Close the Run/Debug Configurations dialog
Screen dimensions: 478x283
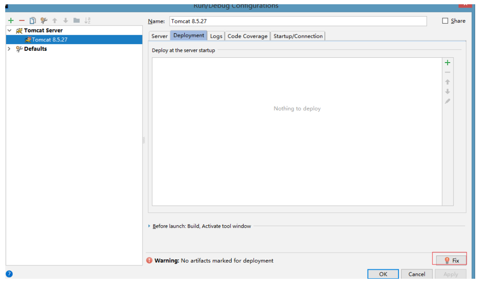click(x=466, y=5)
